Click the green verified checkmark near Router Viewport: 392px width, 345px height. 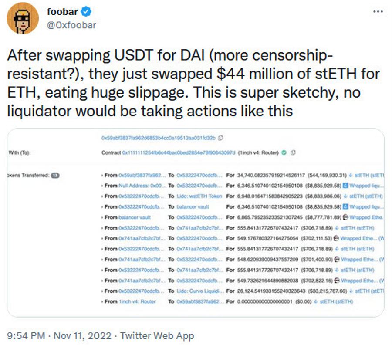coord(284,152)
